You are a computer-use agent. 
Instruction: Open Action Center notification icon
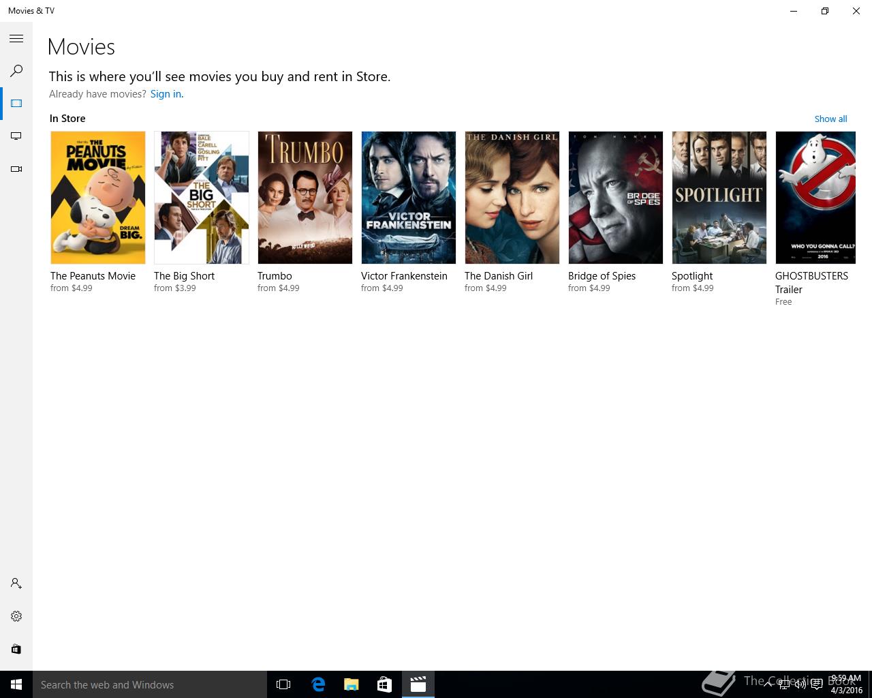pyautogui.click(x=816, y=684)
